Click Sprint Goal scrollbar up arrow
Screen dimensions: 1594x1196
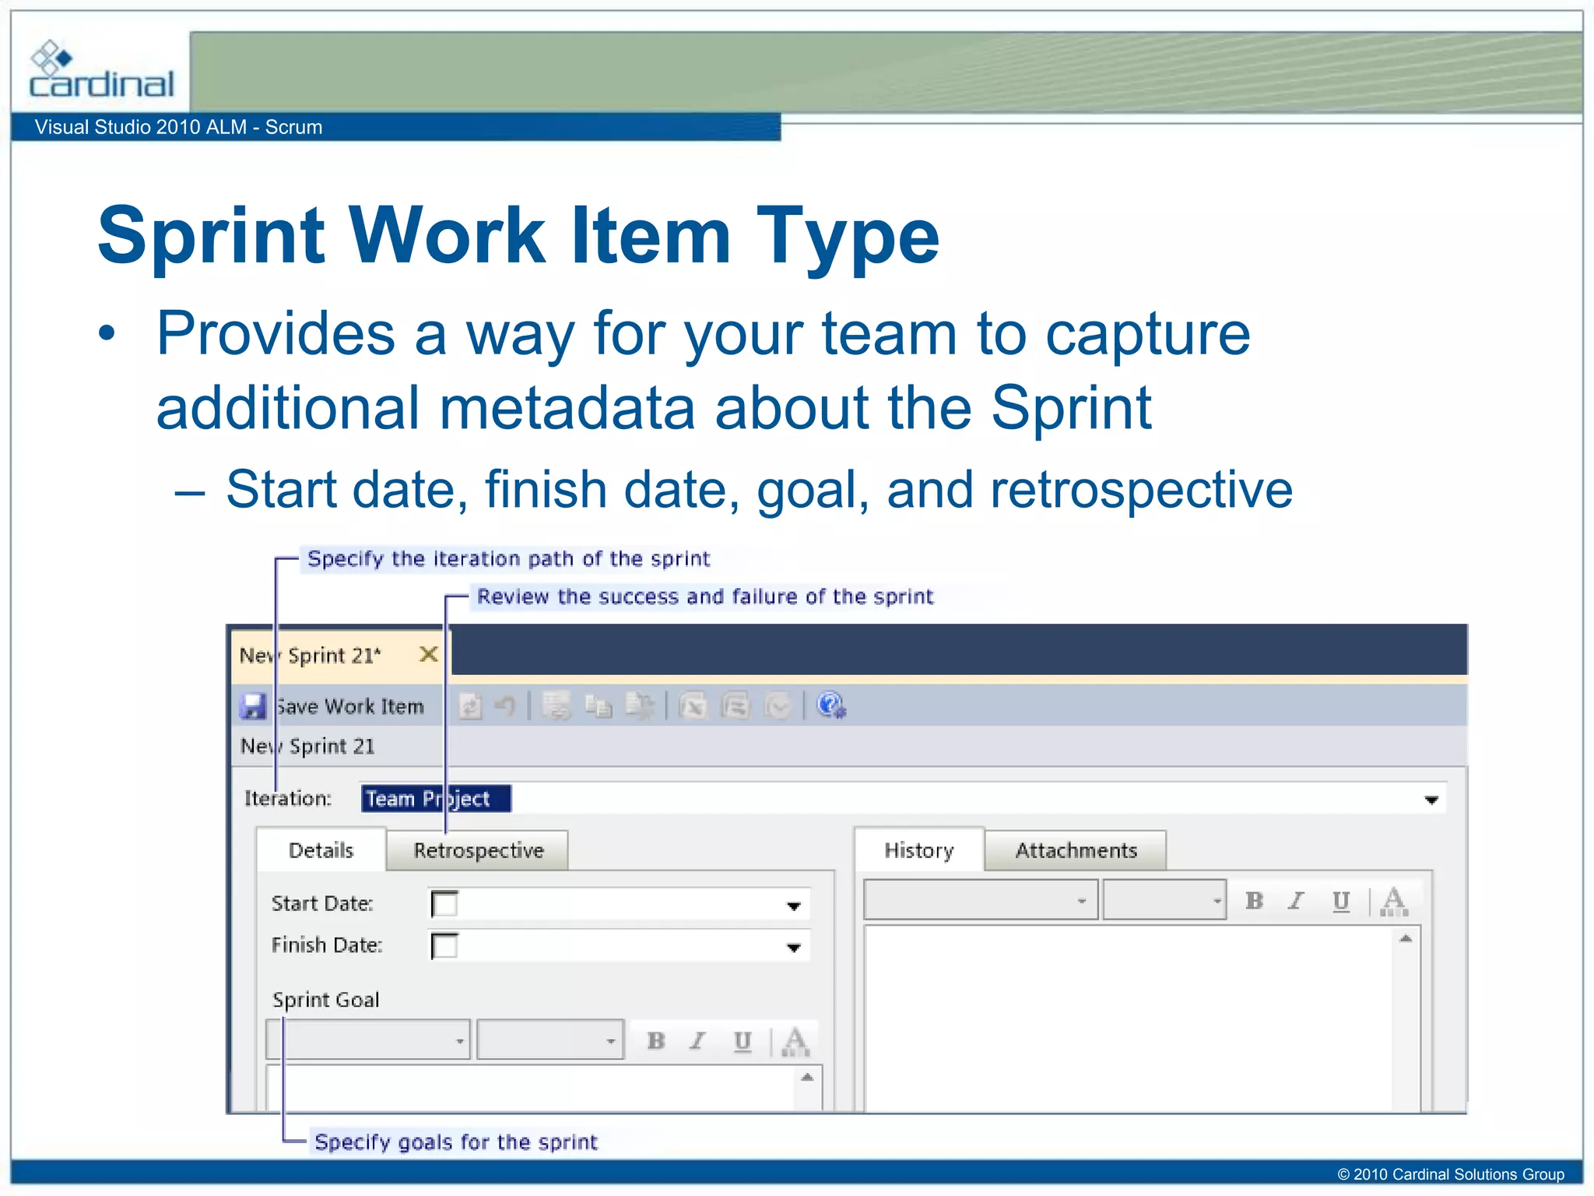(807, 1078)
